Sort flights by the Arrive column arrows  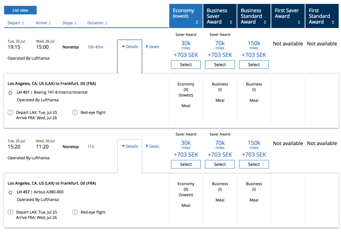click(x=50, y=23)
